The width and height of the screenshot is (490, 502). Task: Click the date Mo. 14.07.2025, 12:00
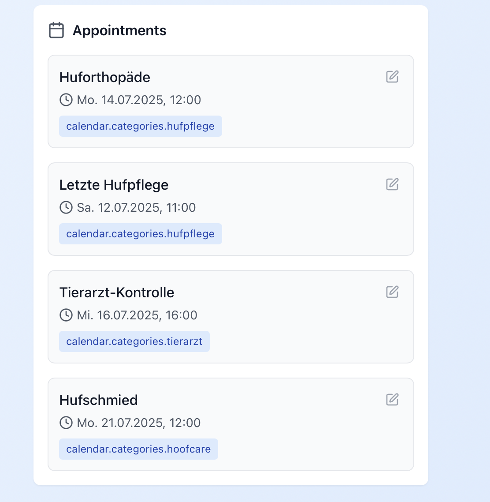139,100
